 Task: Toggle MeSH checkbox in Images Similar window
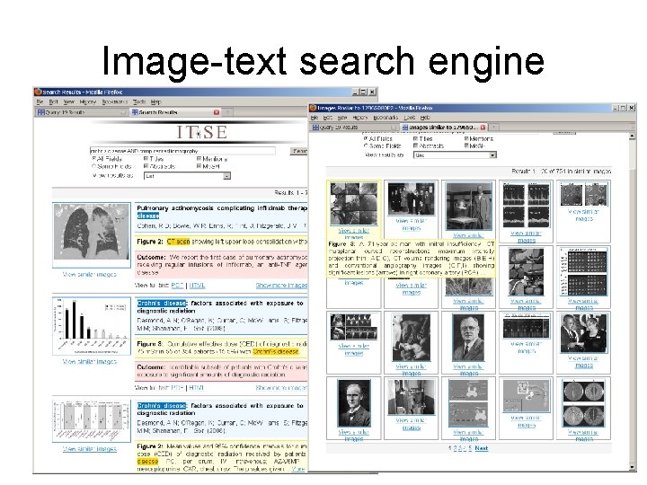pos(466,145)
